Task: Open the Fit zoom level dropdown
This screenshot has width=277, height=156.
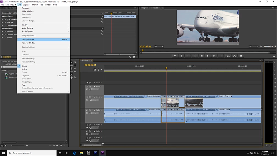Action: click(x=159, y=46)
